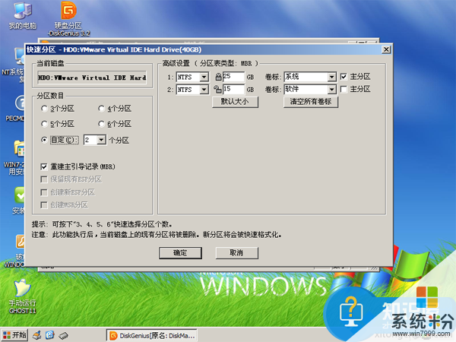This screenshot has height=342, width=456.
Task: Open volume label dropdown for partition 1
Action: coord(332,77)
